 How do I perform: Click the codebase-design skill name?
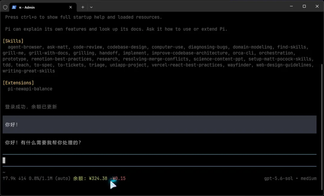(x=127, y=47)
